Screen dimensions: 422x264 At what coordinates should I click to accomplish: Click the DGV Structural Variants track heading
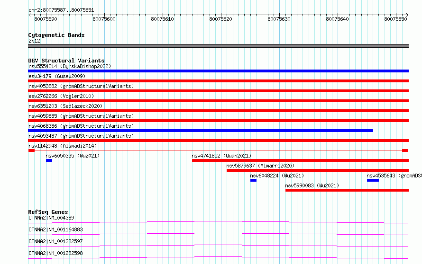(66, 61)
